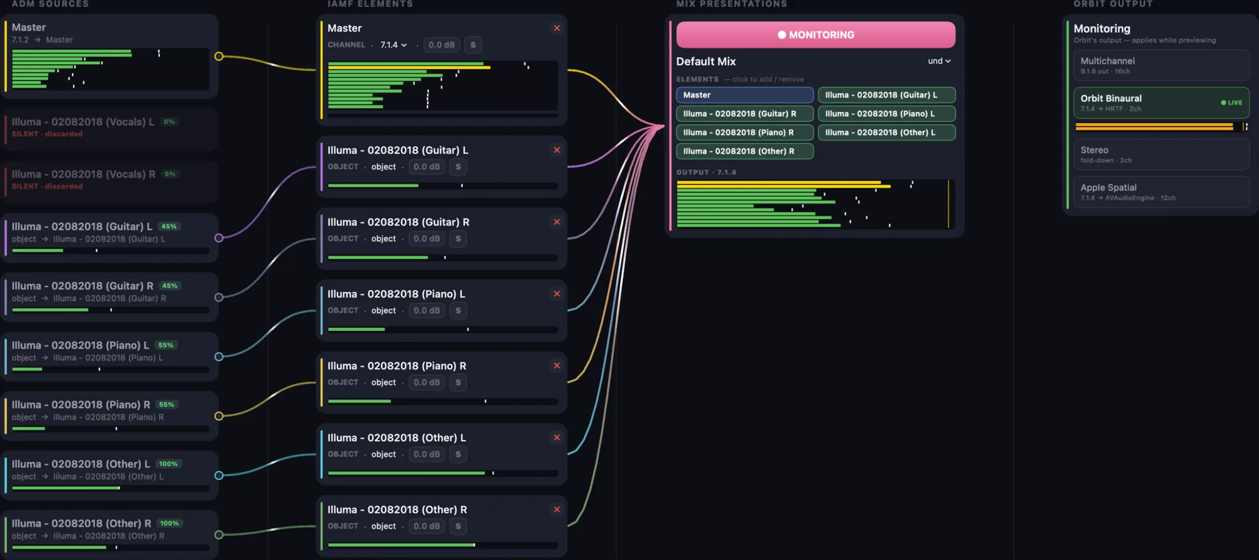This screenshot has width=1259, height=560.
Task: Toggle Illuma (Guitar) R chip in mix
Action: (x=745, y=114)
